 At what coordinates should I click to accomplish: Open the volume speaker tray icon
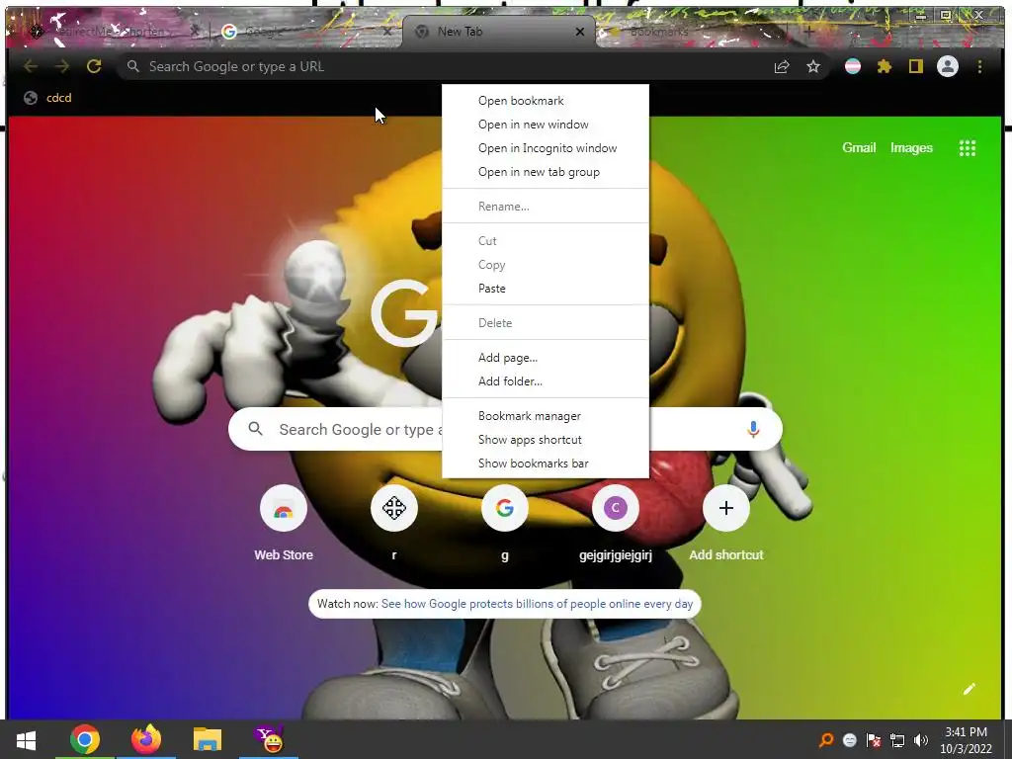pyautogui.click(x=921, y=740)
